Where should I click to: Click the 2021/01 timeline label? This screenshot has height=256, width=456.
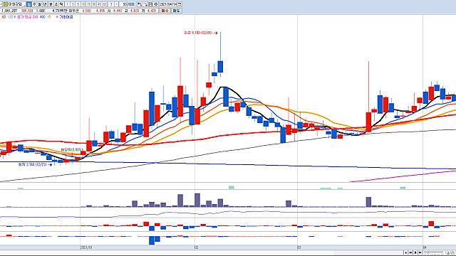coord(86,247)
